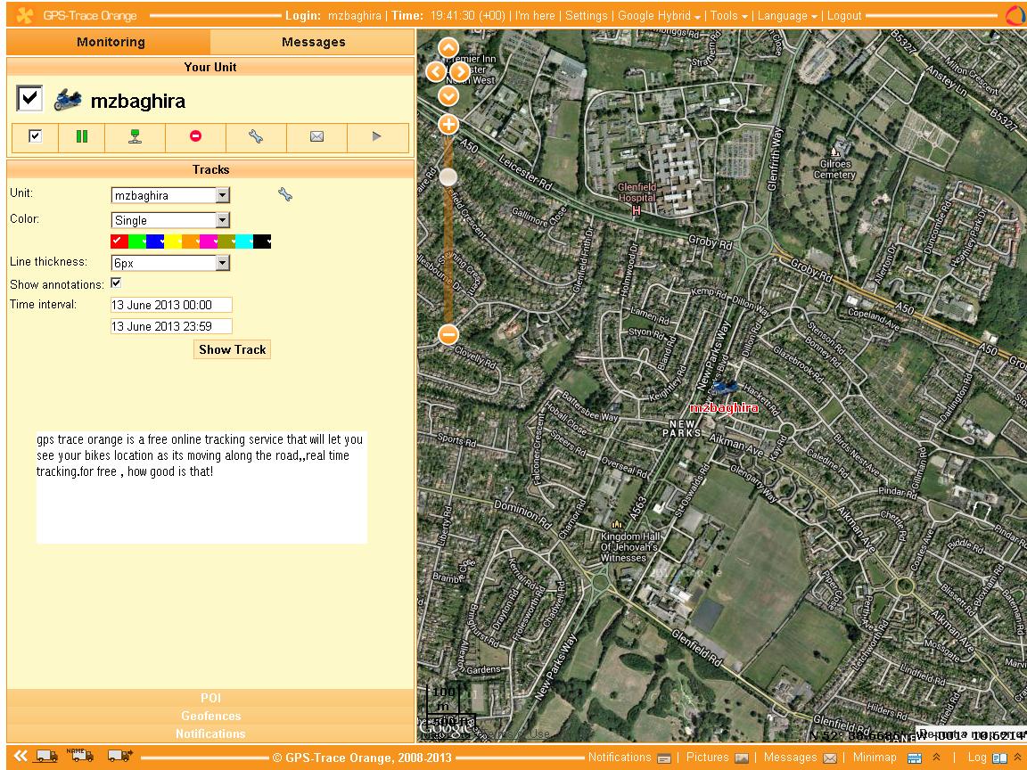Select the green track color swatch
The image size is (1027, 770).
coord(137,242)
